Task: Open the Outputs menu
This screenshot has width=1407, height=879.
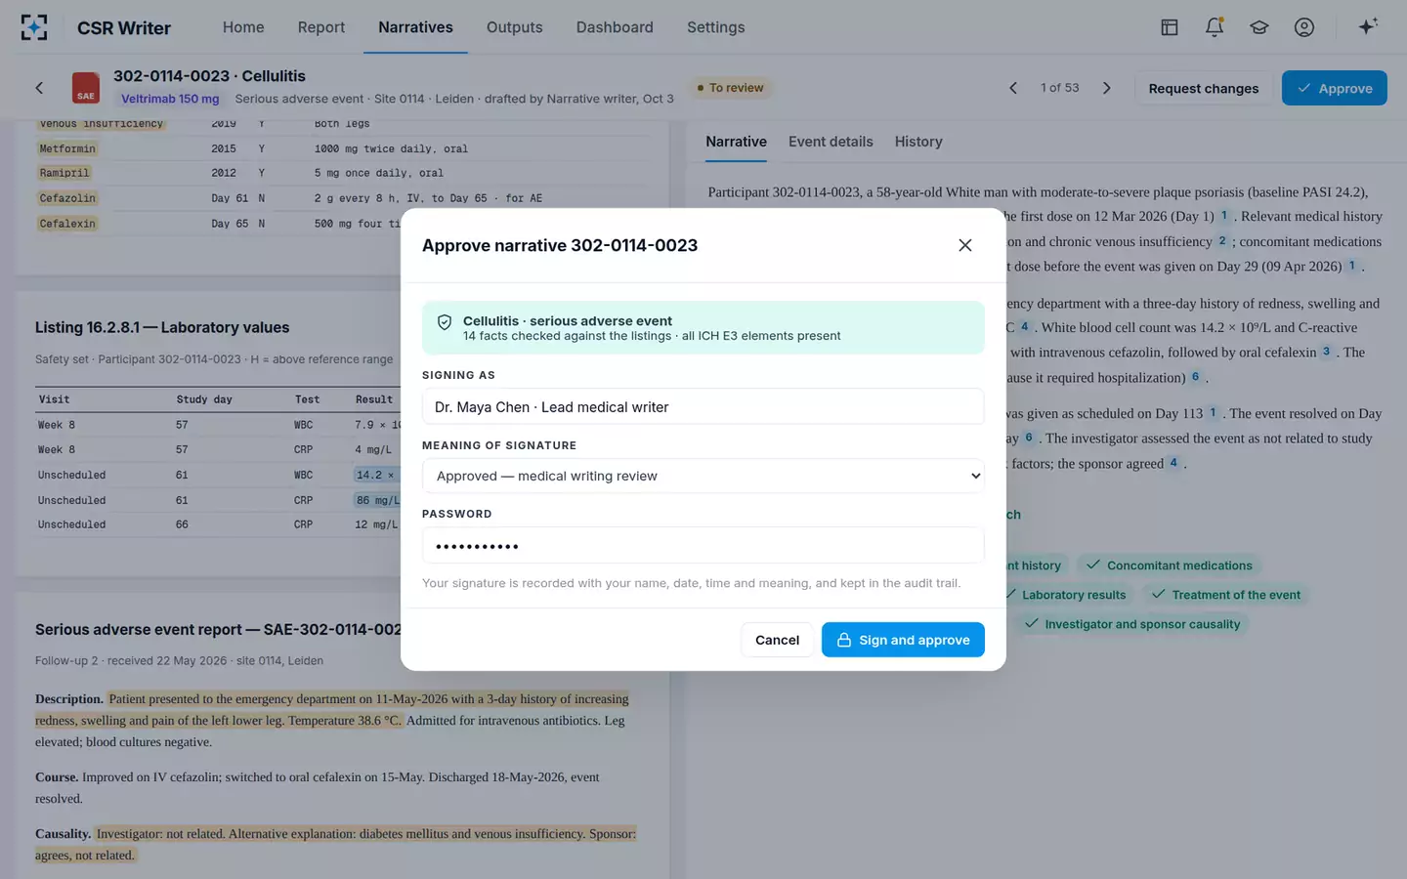Action: tap(515, 27)
